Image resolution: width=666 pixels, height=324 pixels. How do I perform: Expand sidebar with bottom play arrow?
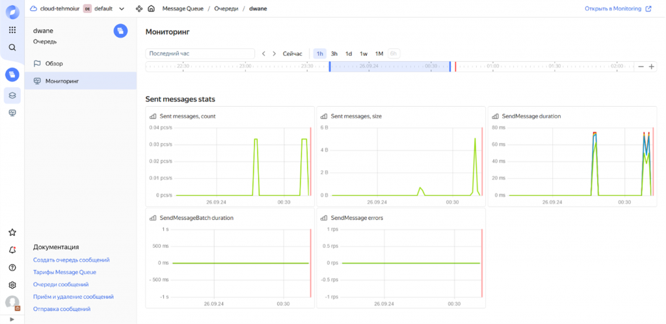[12, 319]
